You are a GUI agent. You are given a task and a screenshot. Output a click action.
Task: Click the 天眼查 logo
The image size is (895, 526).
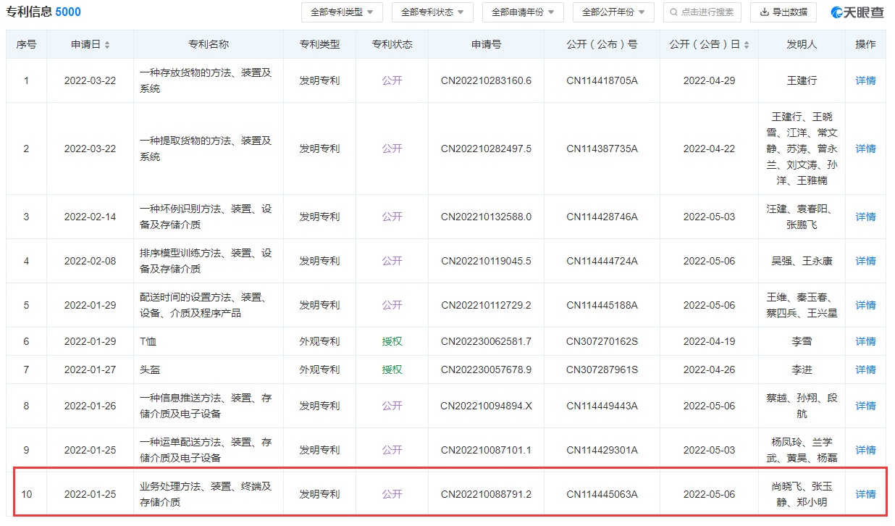(x=857, y=12)
